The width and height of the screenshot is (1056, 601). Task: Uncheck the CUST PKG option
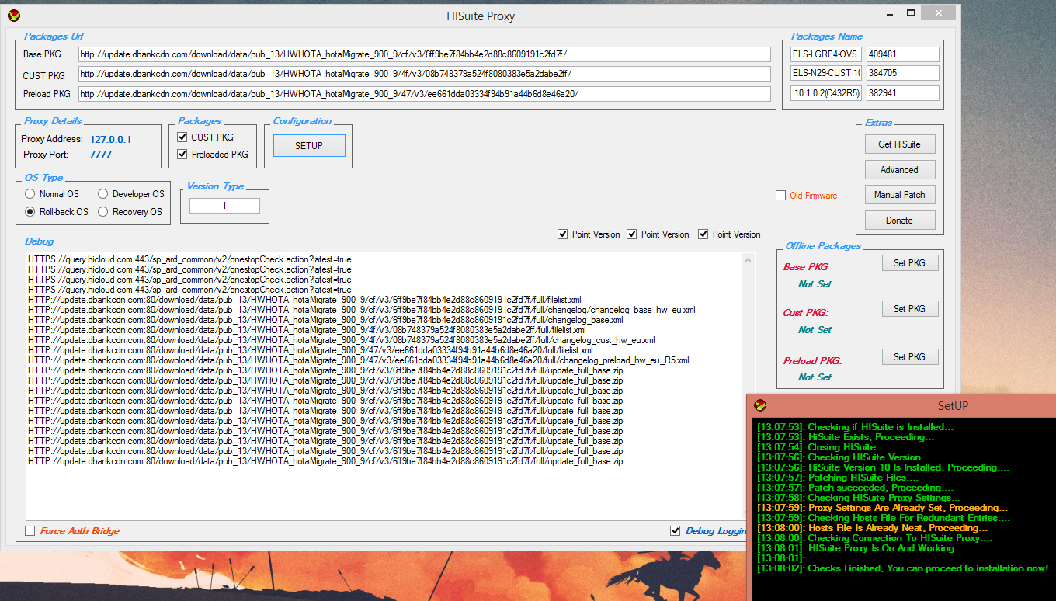(182, 138)
